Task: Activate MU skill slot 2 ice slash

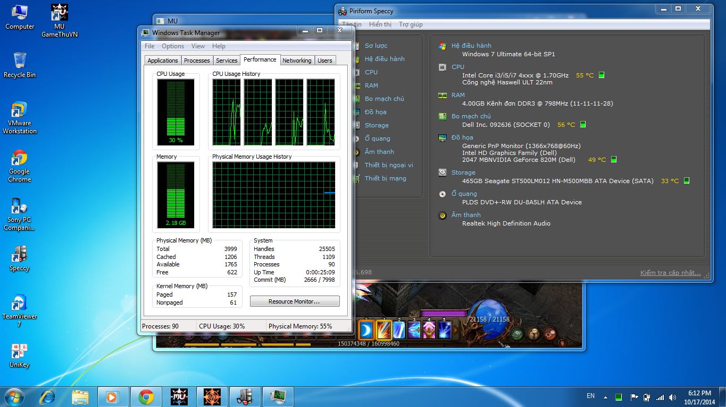Action: [x=399, y=330]
